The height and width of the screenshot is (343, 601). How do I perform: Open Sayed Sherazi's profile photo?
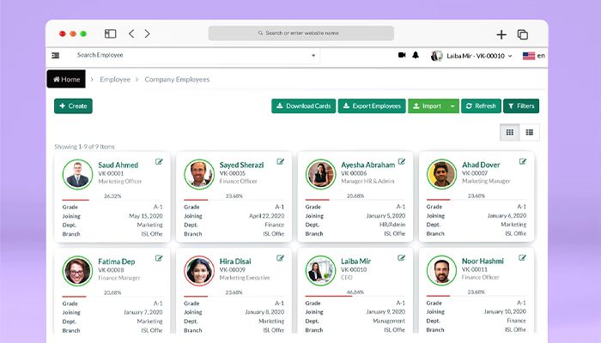(x=199, y=175)
